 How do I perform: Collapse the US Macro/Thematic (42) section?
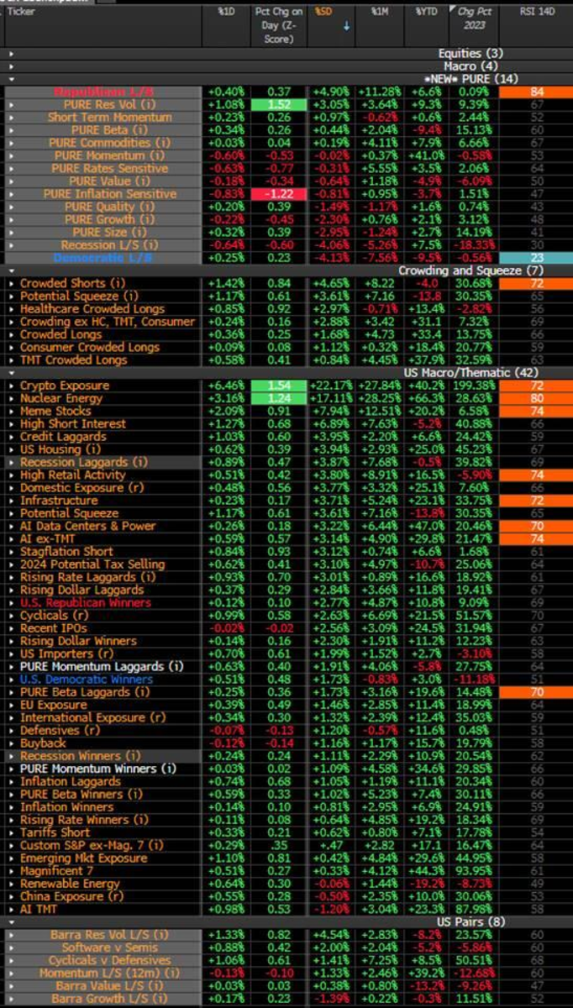coord(11,372)
